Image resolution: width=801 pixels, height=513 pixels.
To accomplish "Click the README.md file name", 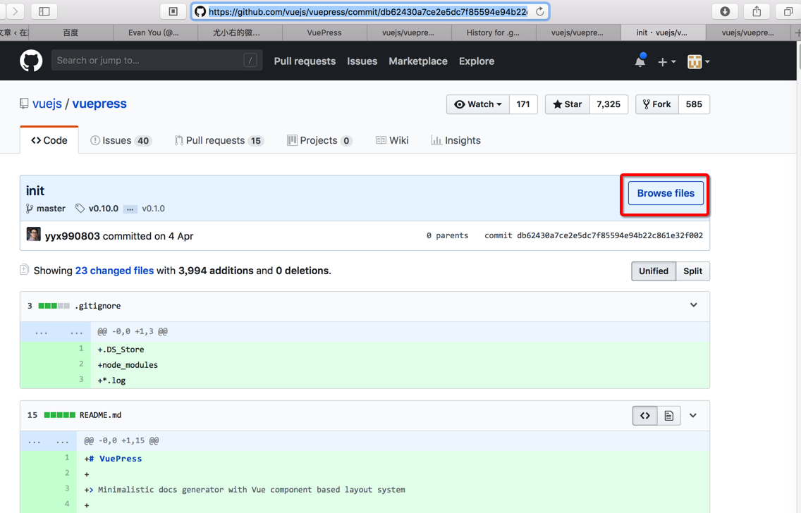I will (101, 415).
